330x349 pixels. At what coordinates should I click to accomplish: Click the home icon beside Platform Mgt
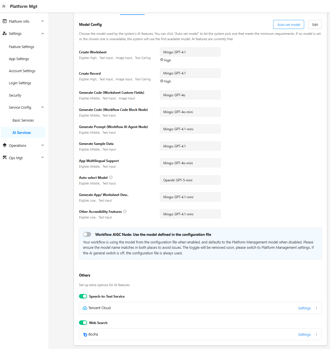click(x=4, y=6)
